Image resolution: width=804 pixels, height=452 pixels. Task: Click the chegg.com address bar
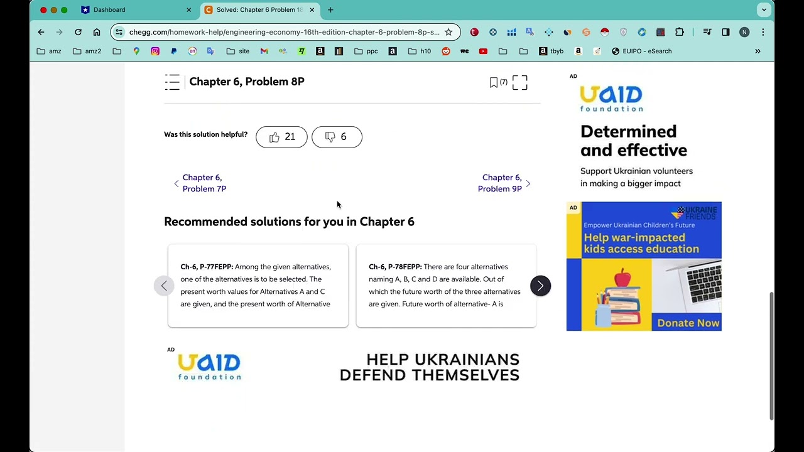(285, 32)
